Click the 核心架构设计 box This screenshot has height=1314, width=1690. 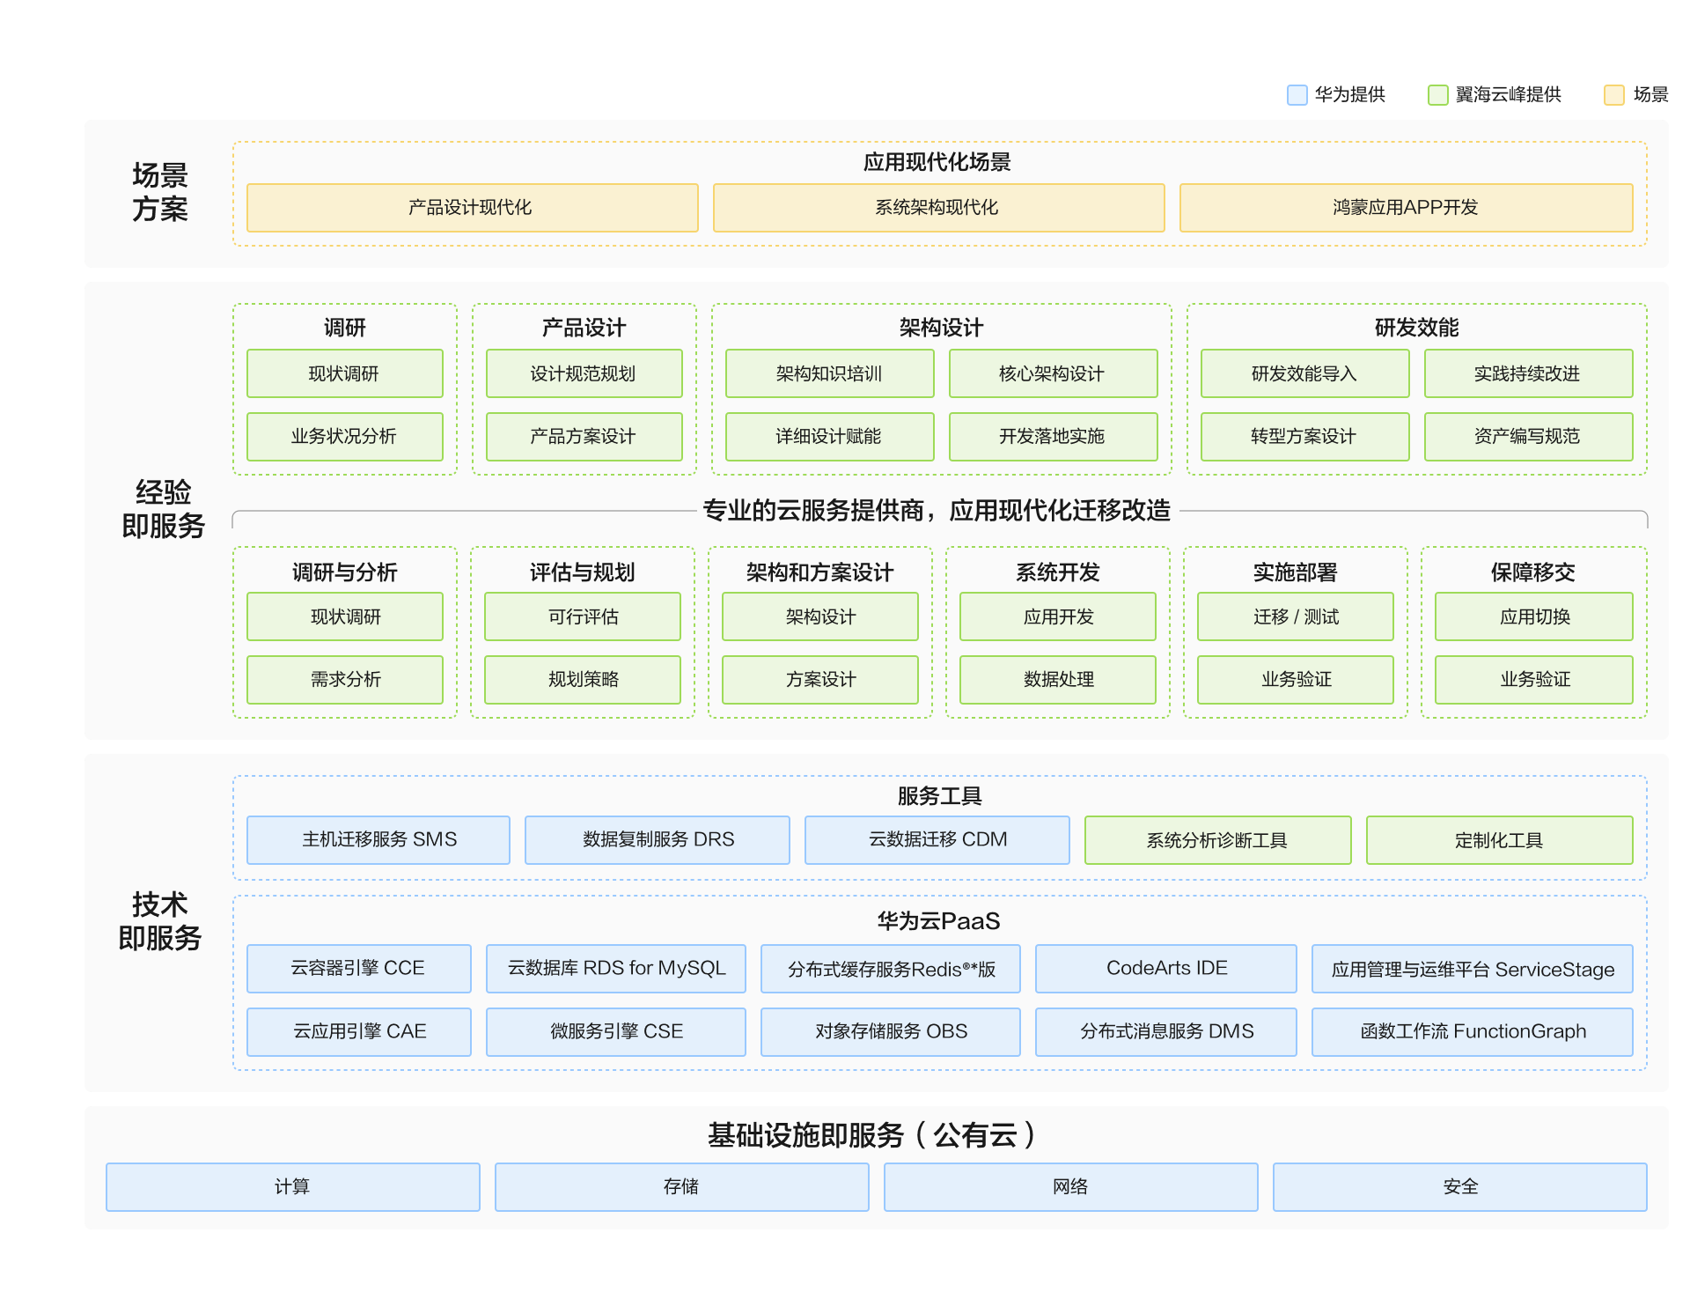click(1053, 373)
